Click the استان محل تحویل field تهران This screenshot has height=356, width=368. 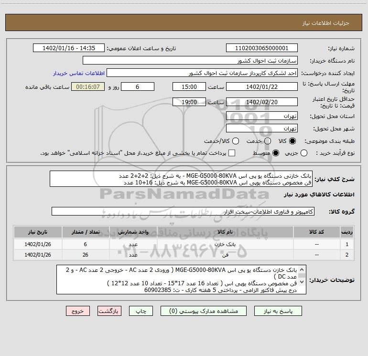pos(262,116)
